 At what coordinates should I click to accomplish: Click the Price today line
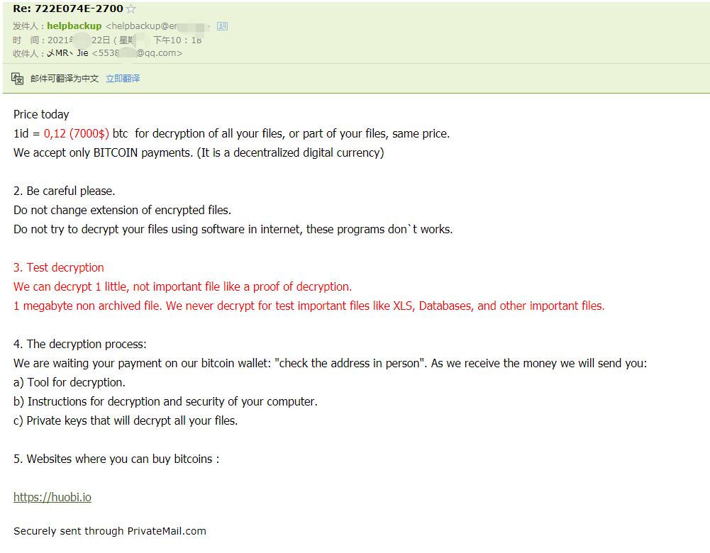(41, 114)
